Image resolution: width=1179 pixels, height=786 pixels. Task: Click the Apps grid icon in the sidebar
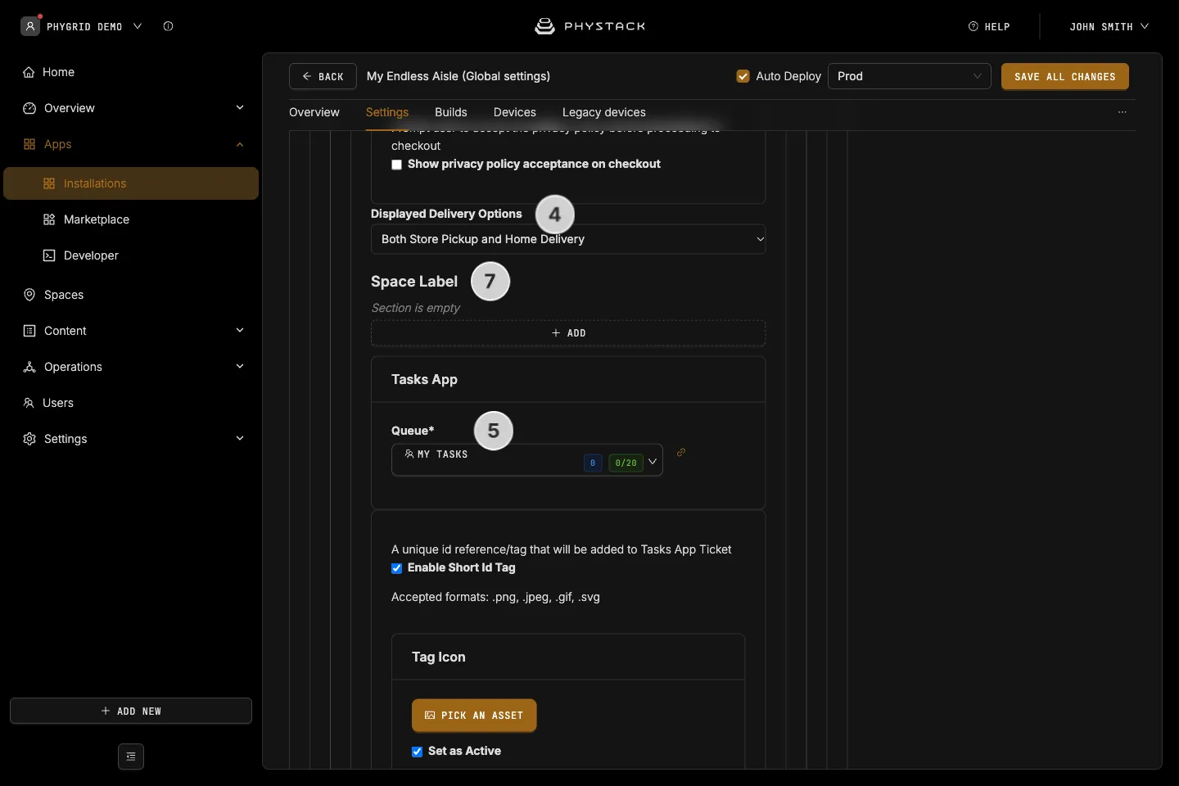pos(29,144)
